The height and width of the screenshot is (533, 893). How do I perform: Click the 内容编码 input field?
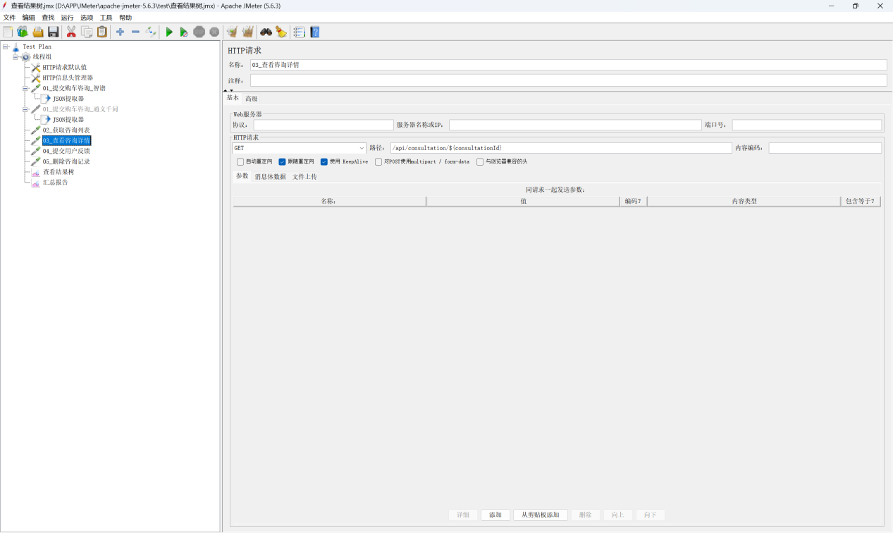tap(825, 148)
